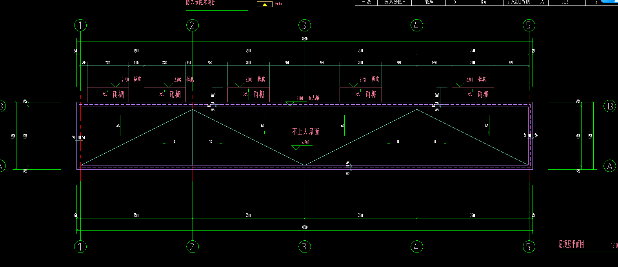The image size is (618, 267).
Task: Select grid axis bubble 4 in upper row
Action: [x=416, y=25]
